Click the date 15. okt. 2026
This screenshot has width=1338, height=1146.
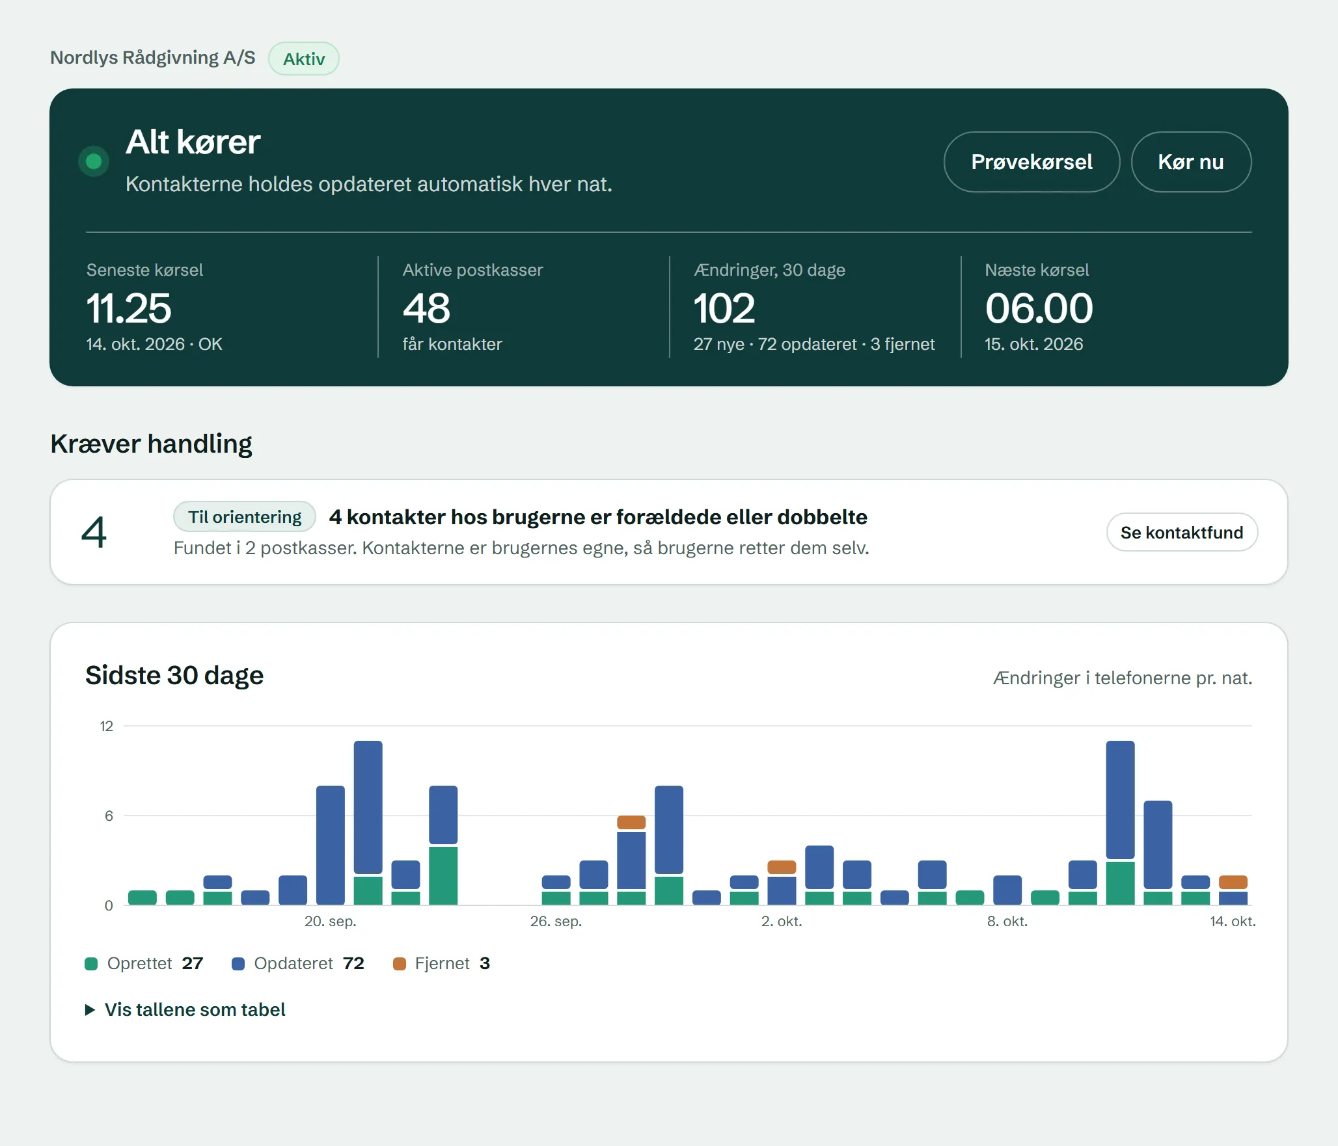(x=1034, y=344)
